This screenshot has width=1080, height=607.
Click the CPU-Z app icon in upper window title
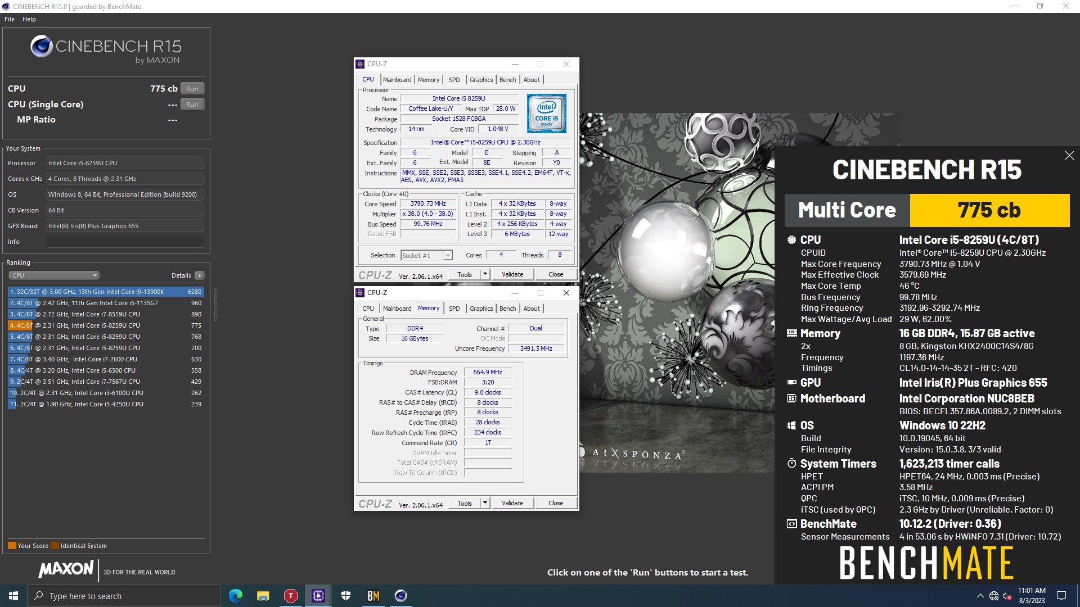(360, 64)
